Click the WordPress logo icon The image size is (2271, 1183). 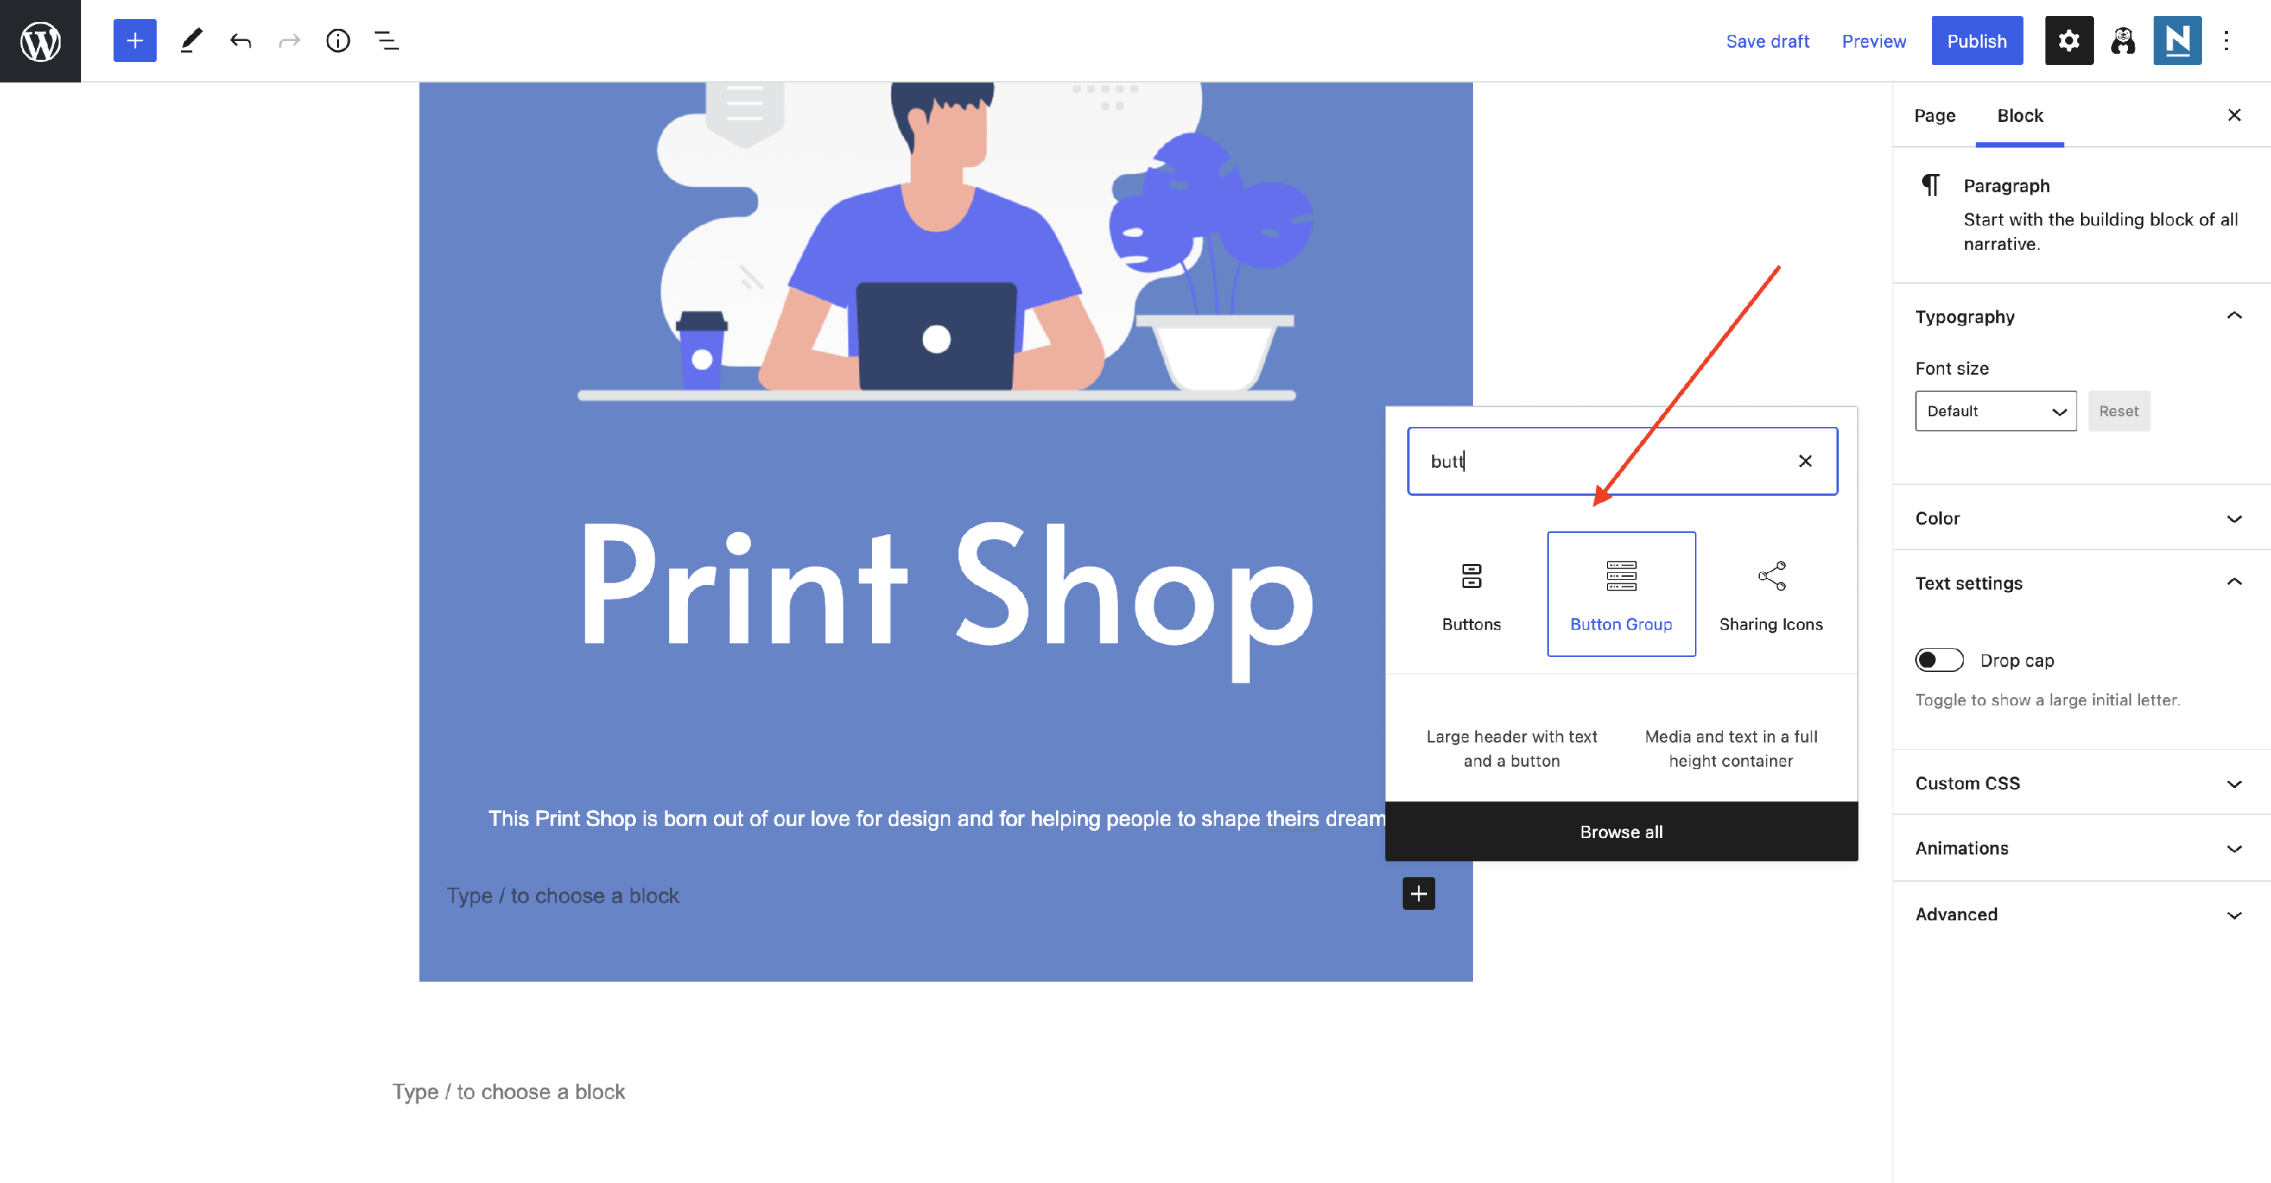(x=41, y=41)
